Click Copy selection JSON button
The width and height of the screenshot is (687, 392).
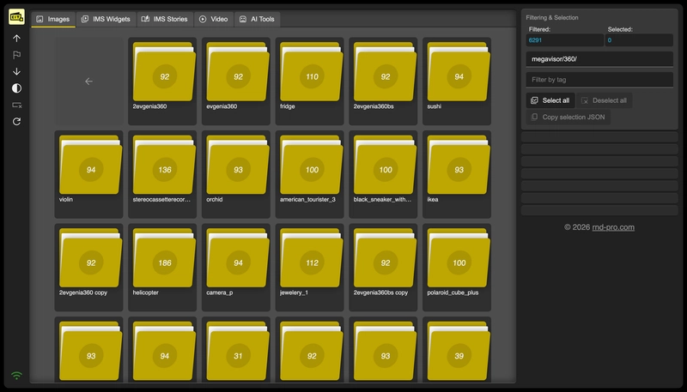(568, 118)
